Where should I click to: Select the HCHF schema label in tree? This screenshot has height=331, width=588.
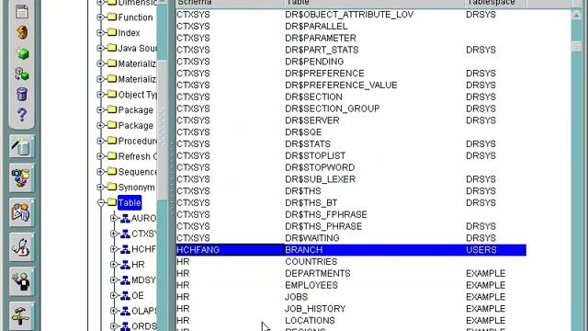coord(143,249)
